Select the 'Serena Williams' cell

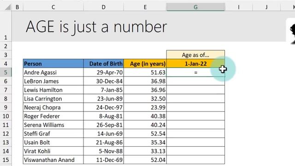click(x=53, y=125)
